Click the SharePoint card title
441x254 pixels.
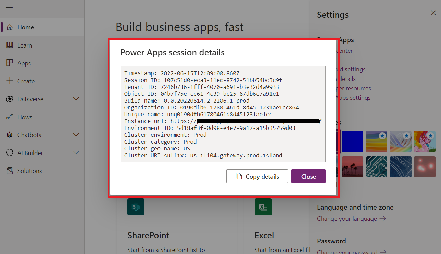point(148,236)
